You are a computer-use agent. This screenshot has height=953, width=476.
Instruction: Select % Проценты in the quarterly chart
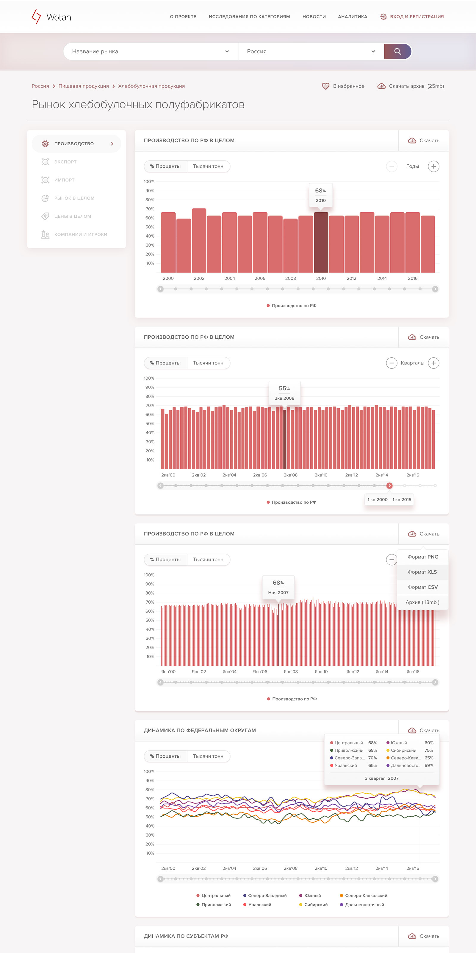[x=165, y=363]
